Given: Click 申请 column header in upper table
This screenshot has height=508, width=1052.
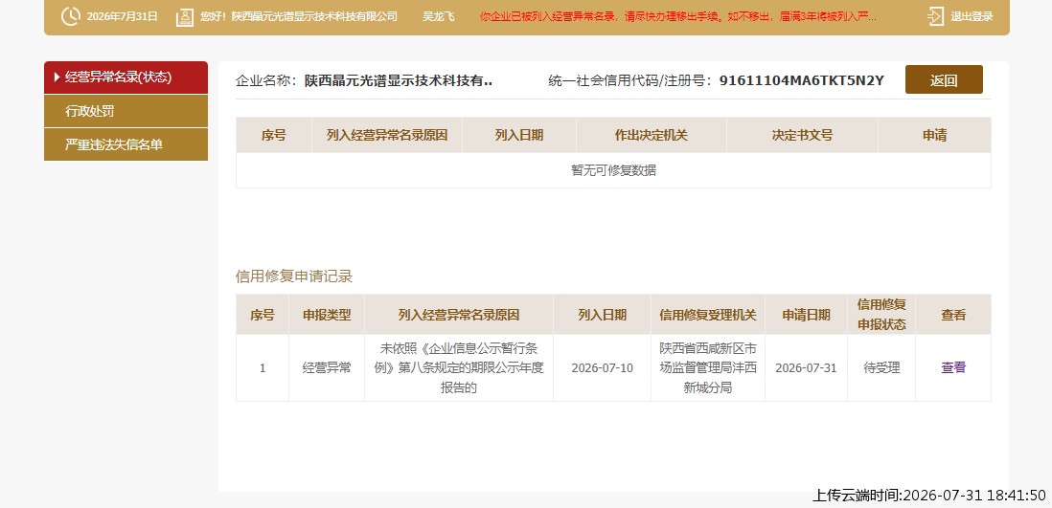Looking at the screenshot, I should point(934,136).
